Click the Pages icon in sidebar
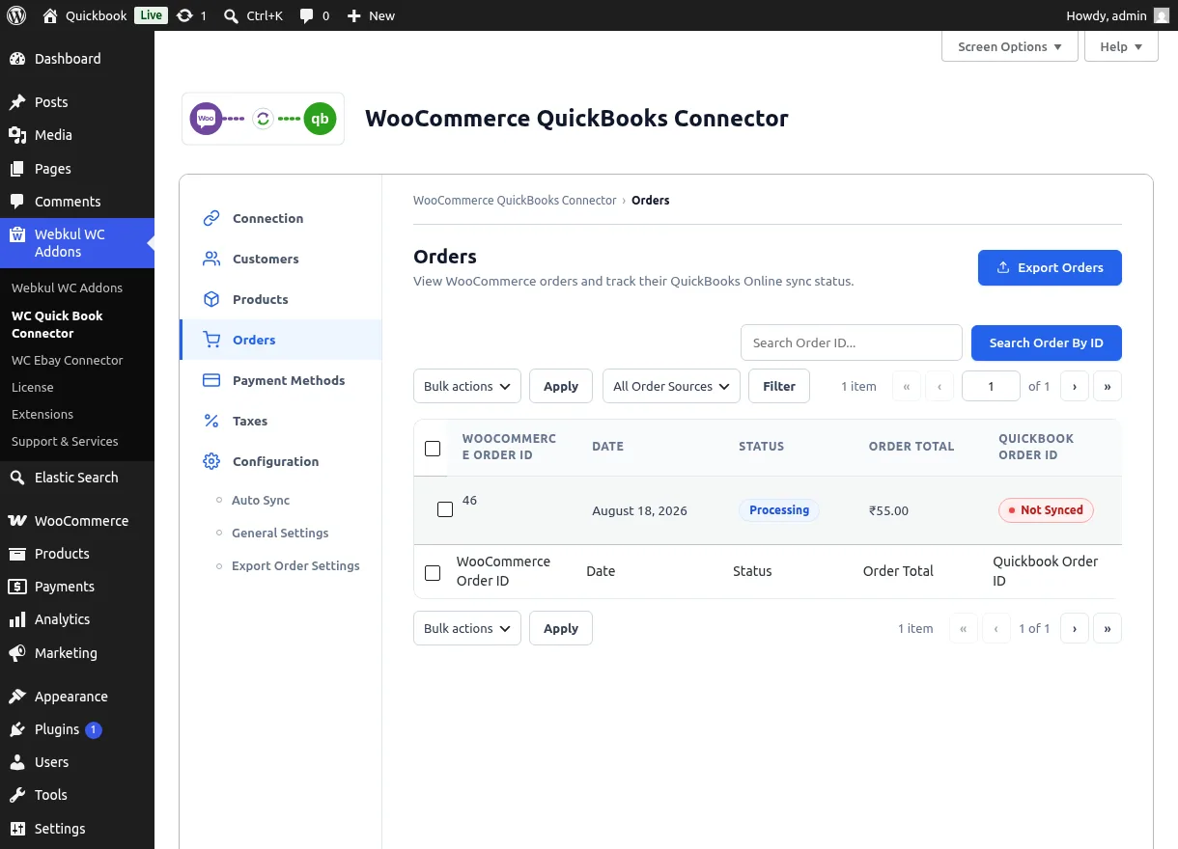 (x=17, y=169)
